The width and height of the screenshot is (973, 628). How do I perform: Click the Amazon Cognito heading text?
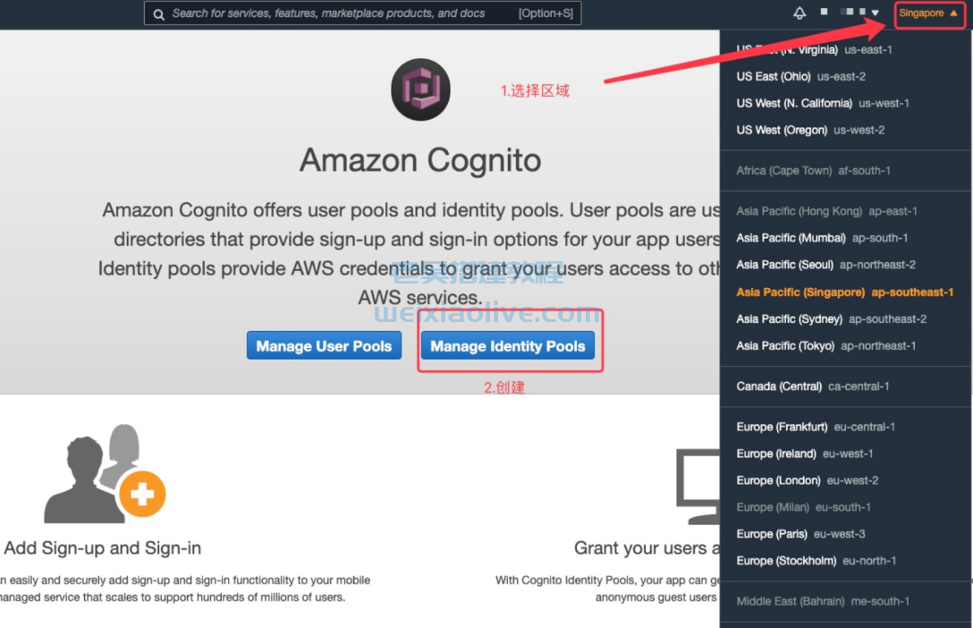[x=420, y=160]
